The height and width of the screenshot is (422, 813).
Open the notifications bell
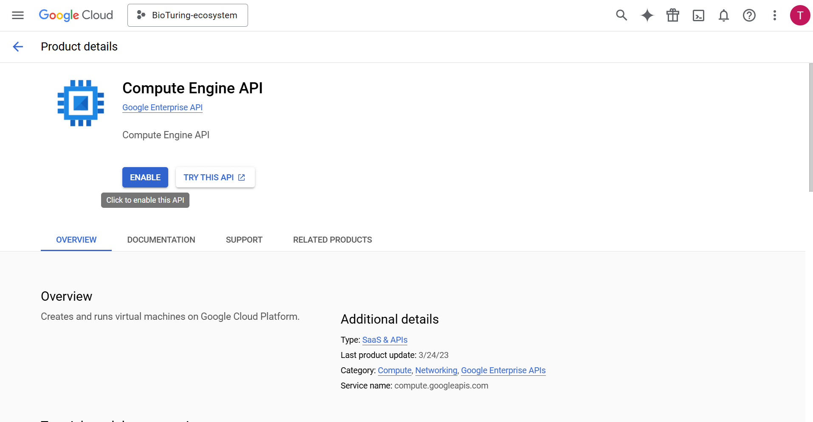tap(724, 15)
